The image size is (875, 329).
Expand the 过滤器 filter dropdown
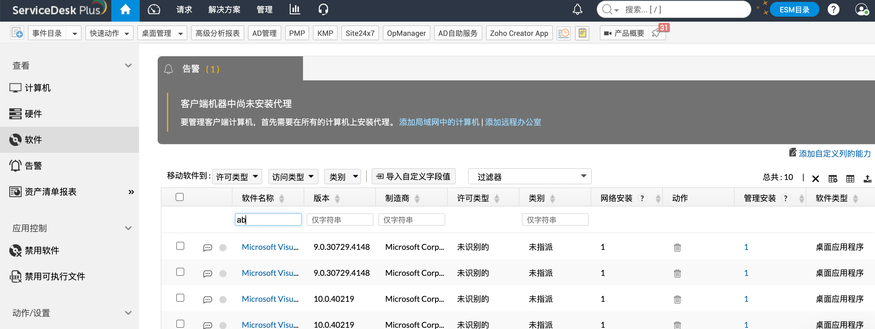(530, 176)
